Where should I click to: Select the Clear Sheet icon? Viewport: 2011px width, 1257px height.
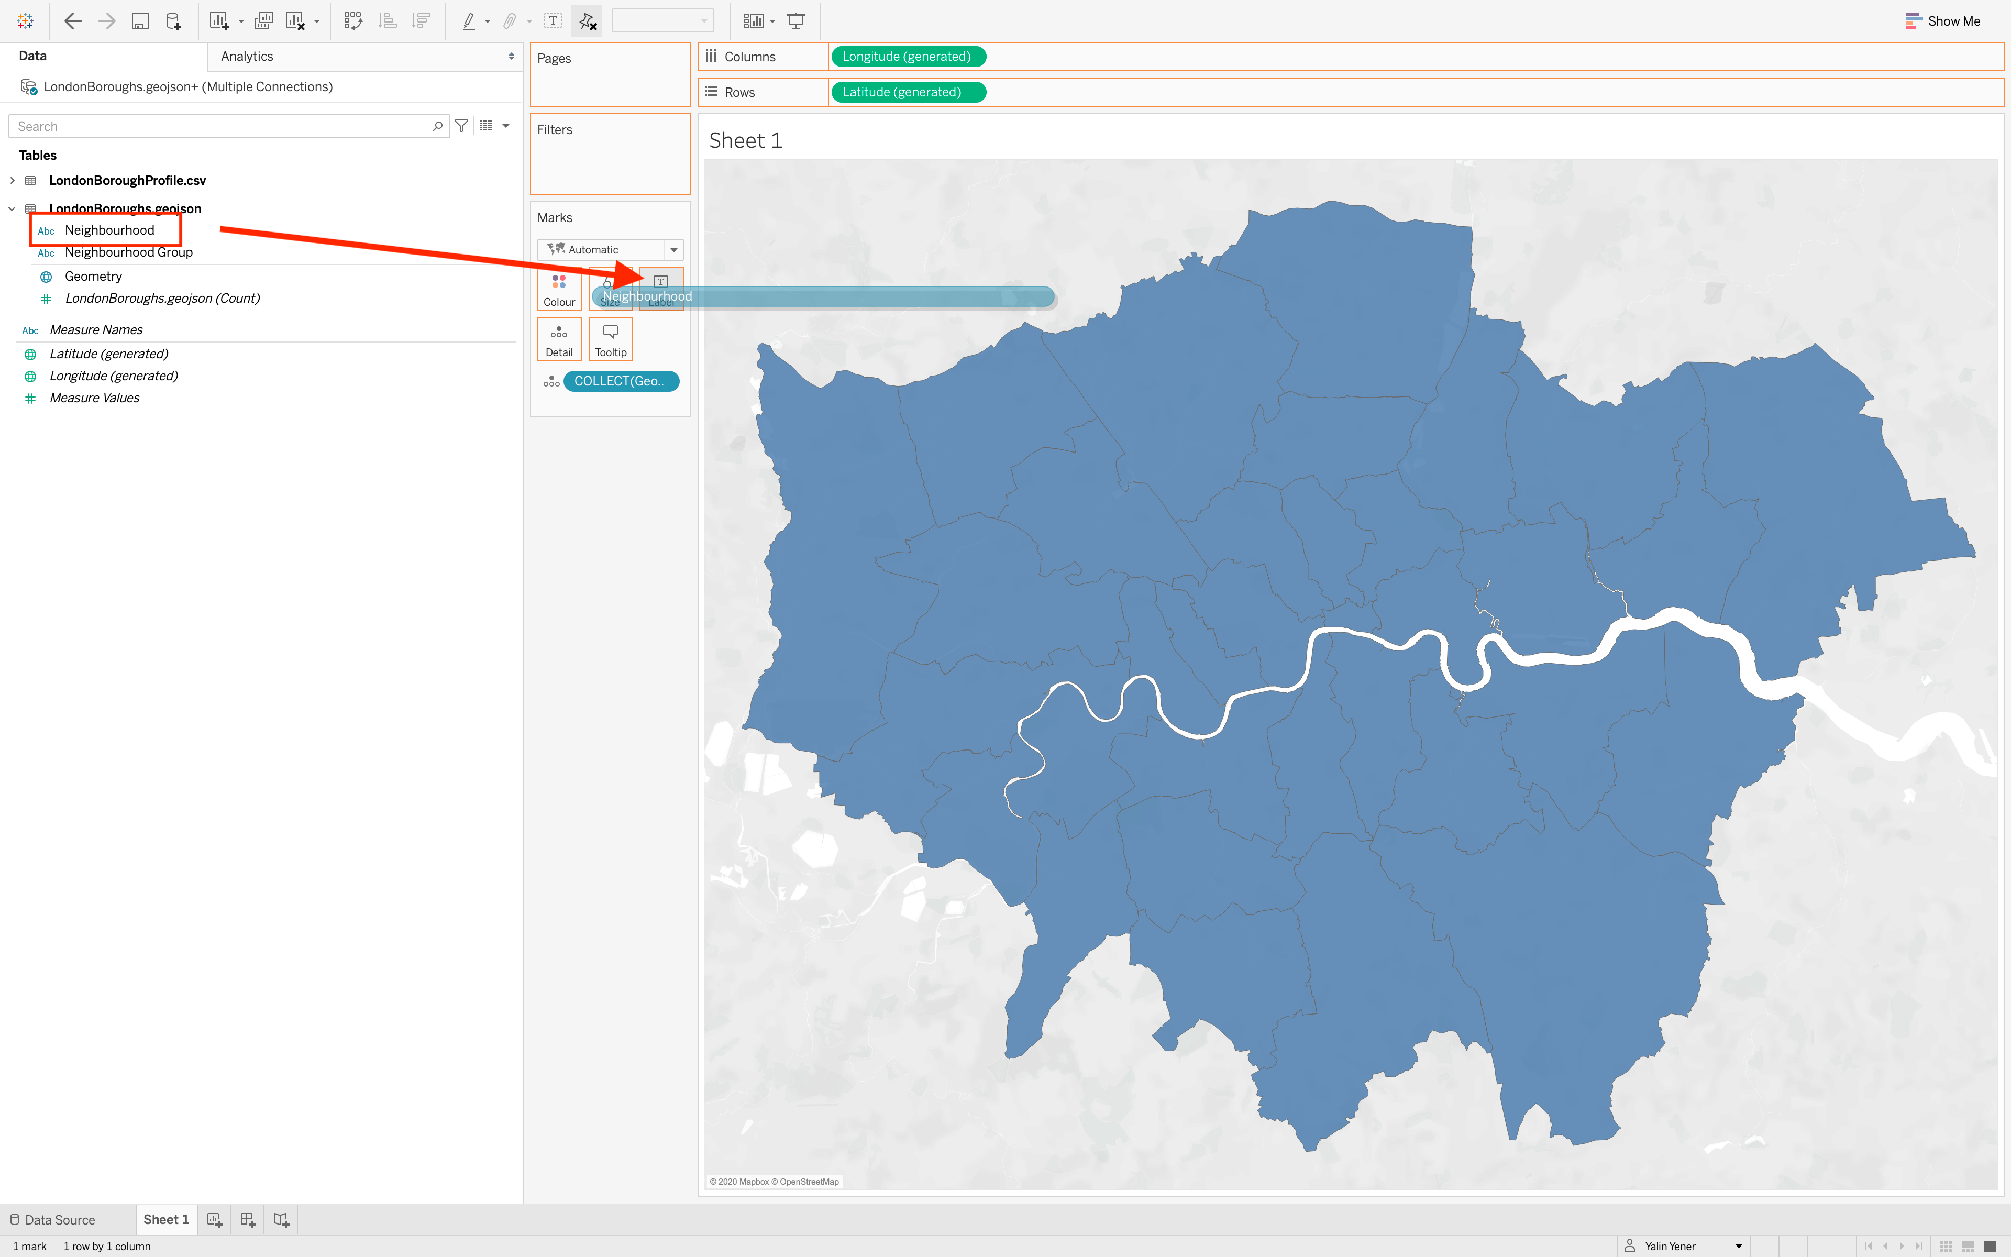pyautogui.click(x=296, y=20)
